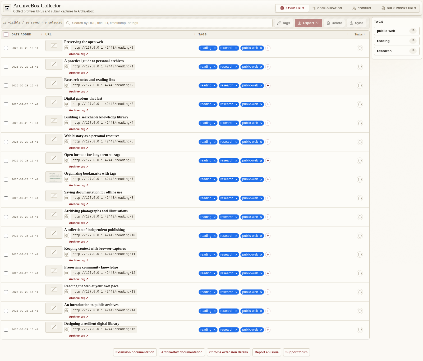Viewport: 423px width, 361px height.
Task: Open Archive.org link for reading/0
Action: tap(79, 54)
